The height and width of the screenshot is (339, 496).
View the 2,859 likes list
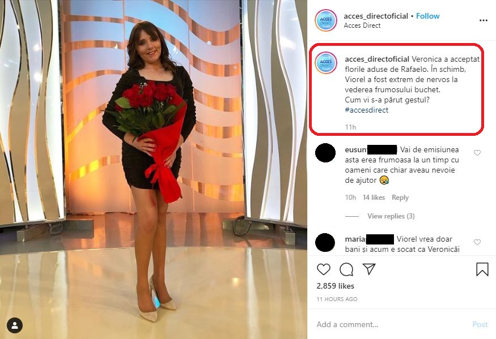[336, 286]
